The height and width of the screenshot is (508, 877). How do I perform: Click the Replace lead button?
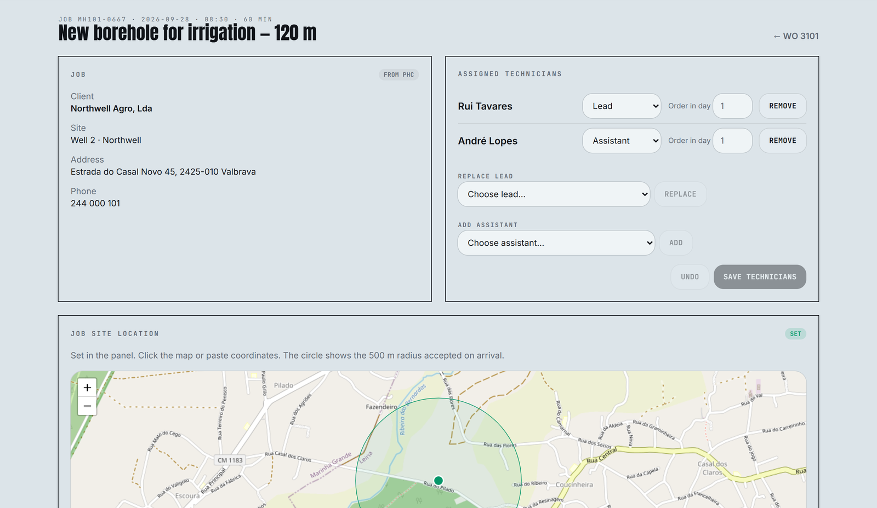click(680, 194)
